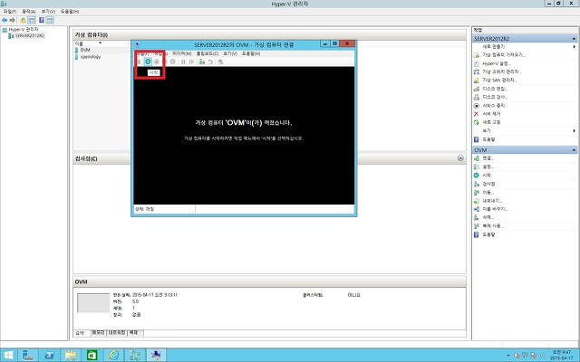
Task: Open 미디어(M) menu in OVM connection window
Action: click(182, 53)
